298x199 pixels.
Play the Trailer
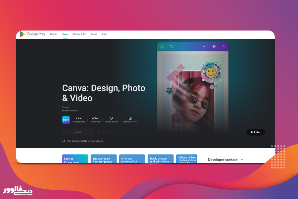point(255,132)
